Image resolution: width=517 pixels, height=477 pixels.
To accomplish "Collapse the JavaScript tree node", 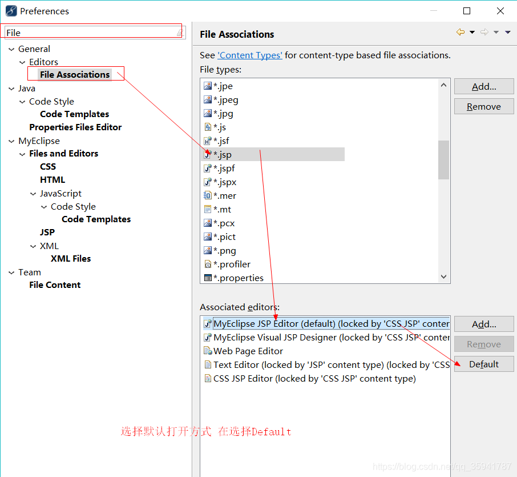I will 33,194.
